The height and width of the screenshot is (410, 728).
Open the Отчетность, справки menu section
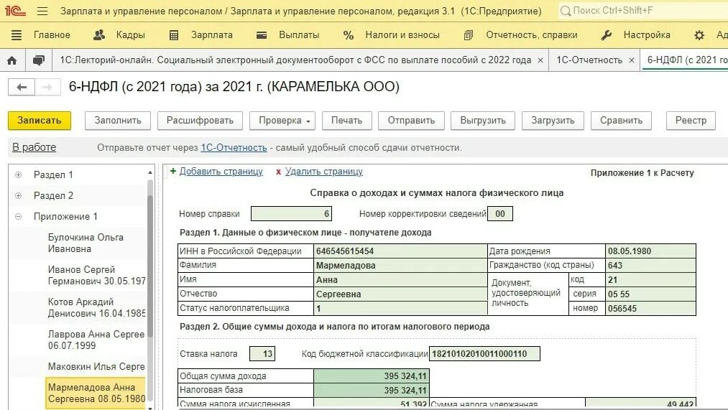pyautogui.click(x=532, y=35)
